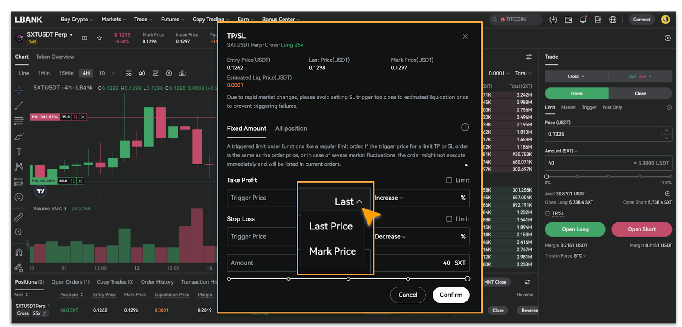Click the Open Short button

tap(642, 229)
